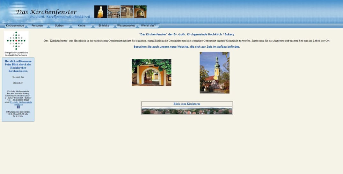Open the Kirchgemeinde menu
This screenshot has width=343, height=174.
pos(15,26)
